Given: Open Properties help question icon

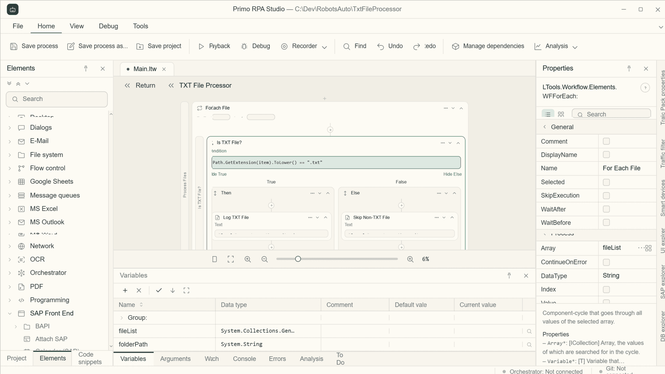Looking at the screenshot, I should click(x=645, y=88).
